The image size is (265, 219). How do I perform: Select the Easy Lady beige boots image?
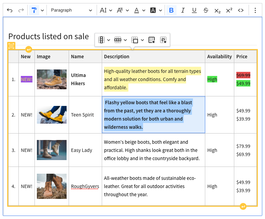tap(52, 150)
